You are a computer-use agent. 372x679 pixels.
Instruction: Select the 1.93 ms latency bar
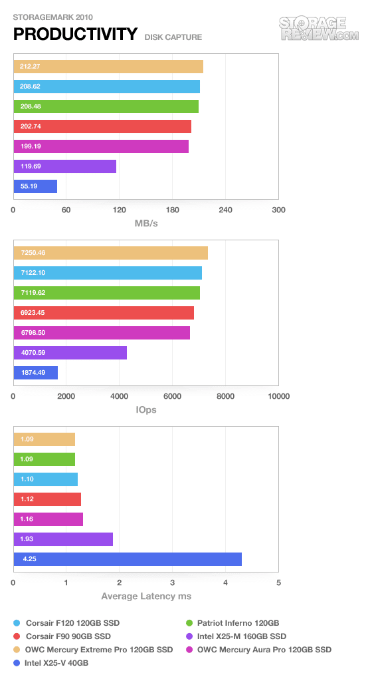[x=63, y=539]
